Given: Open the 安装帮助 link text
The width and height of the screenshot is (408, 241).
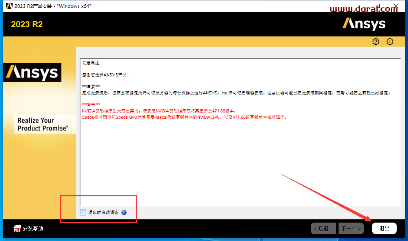Looking at the screenshot, I should [x=33, y=228].
